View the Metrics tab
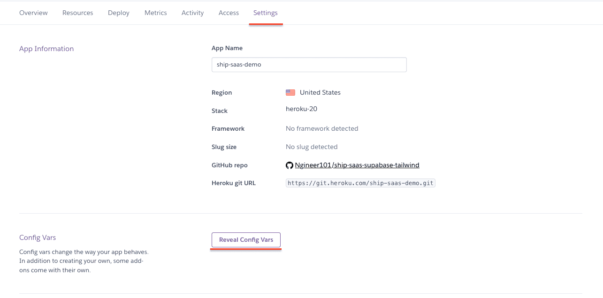 [x=155, y=13]
